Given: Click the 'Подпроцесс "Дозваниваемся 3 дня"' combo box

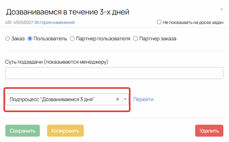Looking at the screenshot, I should point(67,99).
